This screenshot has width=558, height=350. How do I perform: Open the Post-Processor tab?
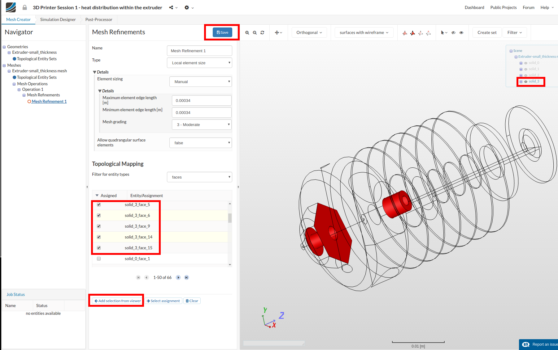click(99, 20)
